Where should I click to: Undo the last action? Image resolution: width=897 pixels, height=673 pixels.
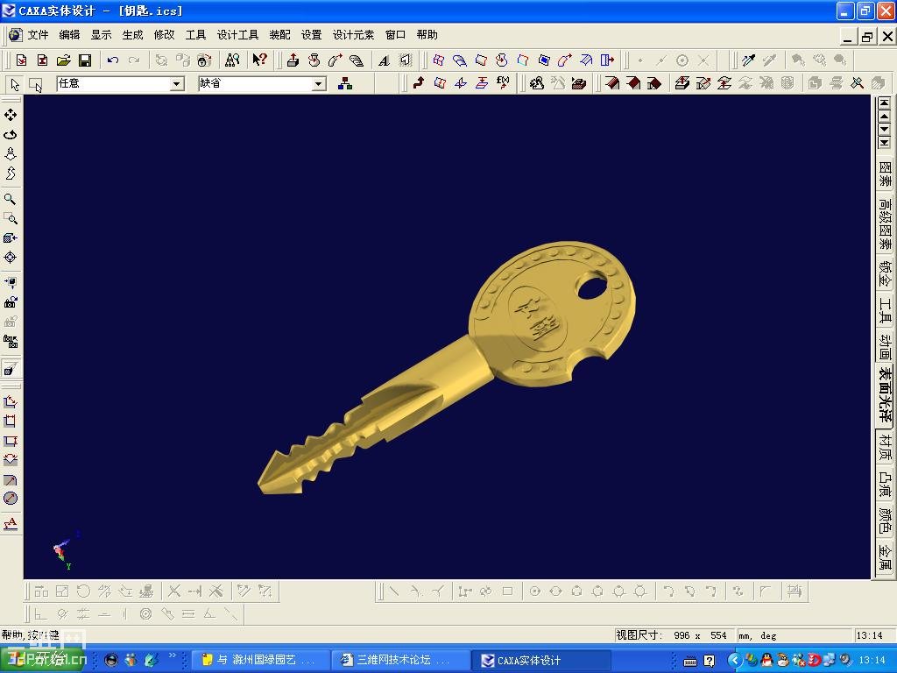point(113,60)
